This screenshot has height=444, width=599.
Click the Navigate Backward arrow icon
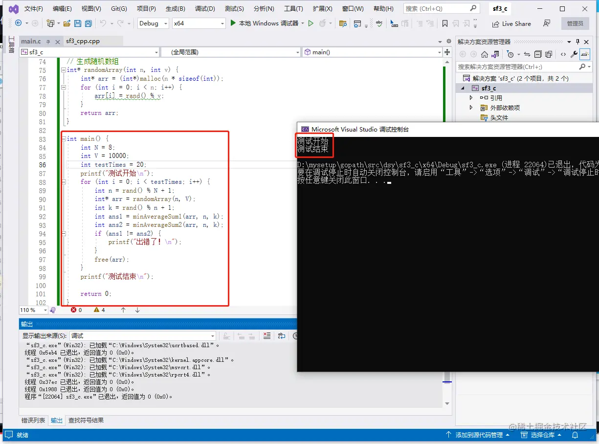19,23
